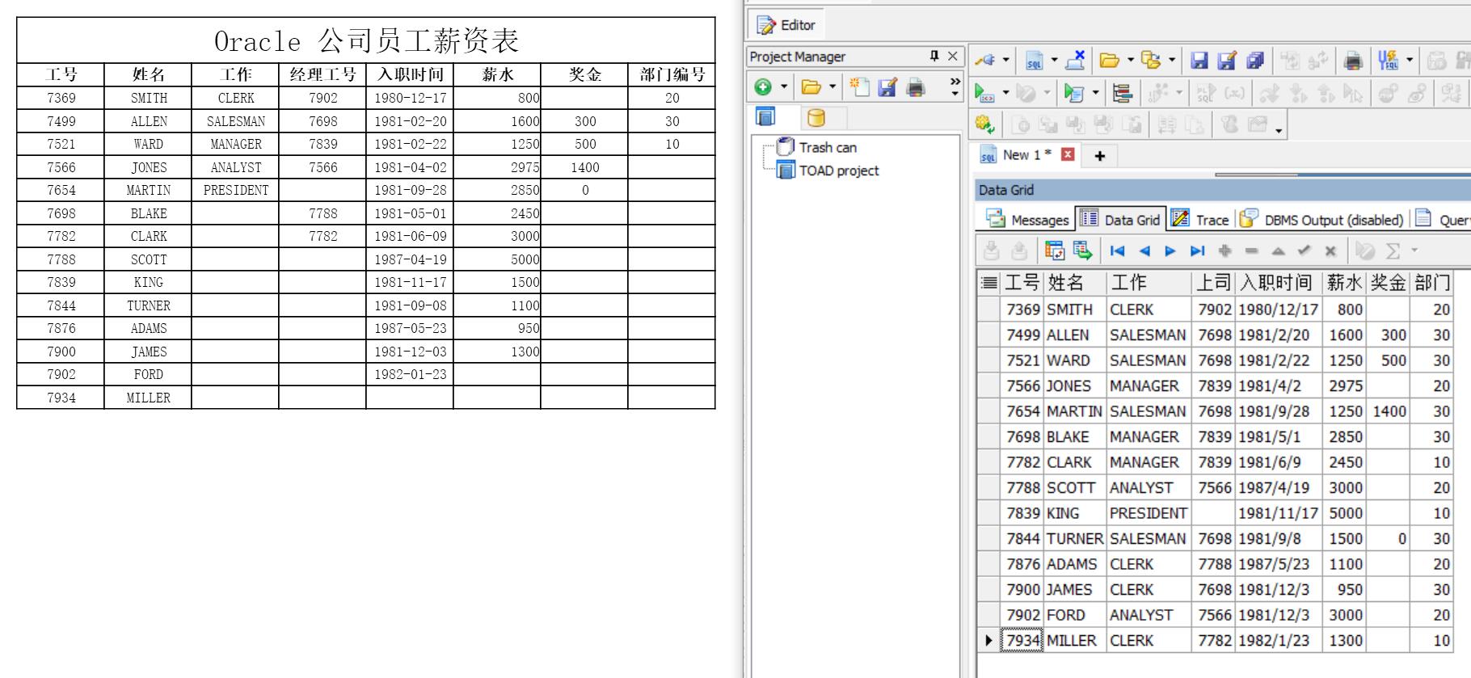Click the grid column selector icon left of 工号
Screen dimensions: 1471x678
(988, 283)
